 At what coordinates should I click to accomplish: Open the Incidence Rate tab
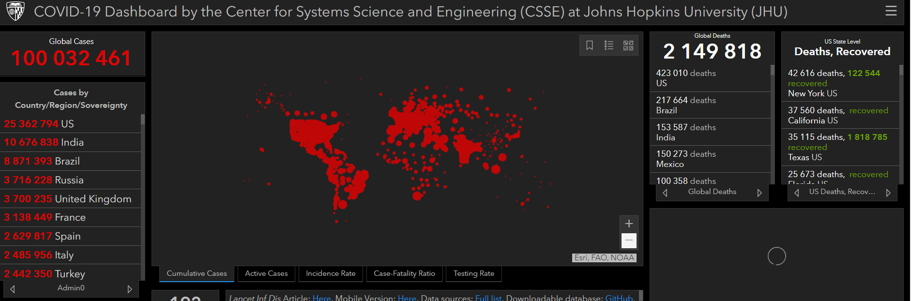(331, 274)
